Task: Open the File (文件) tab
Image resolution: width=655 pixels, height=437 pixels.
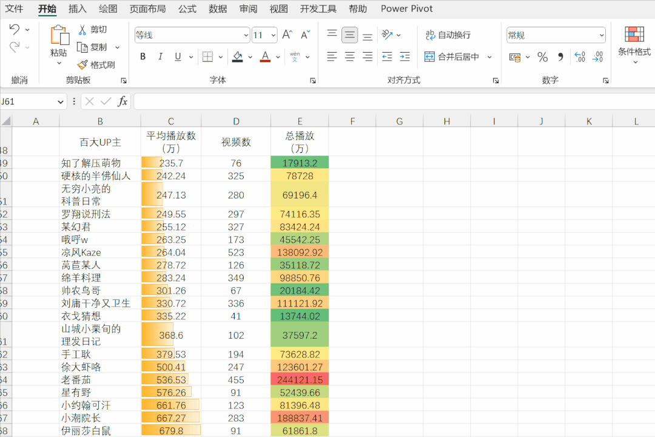Action: 14,8
